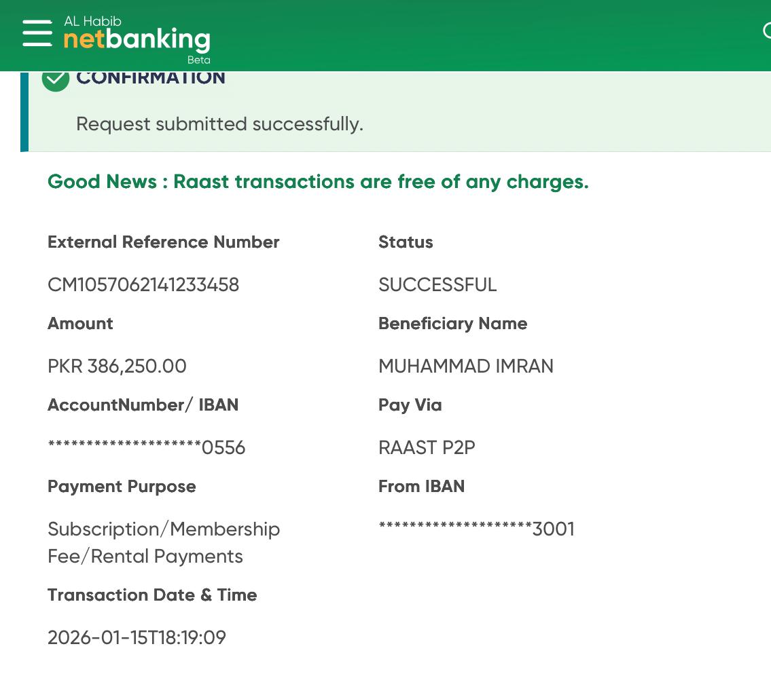771x695 pixels.
Task: Click the 'Request submitted successfully' message
Action: point(219,124)
